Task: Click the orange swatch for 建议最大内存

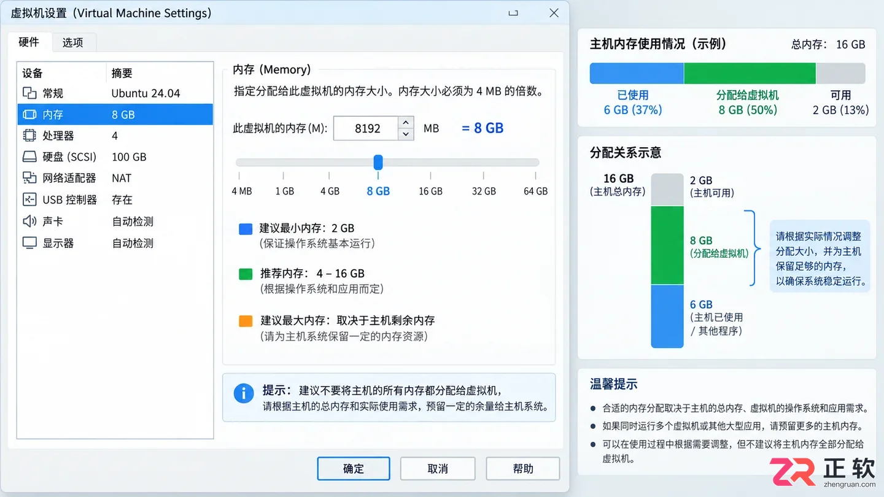Action: click(x=246, y=321)
